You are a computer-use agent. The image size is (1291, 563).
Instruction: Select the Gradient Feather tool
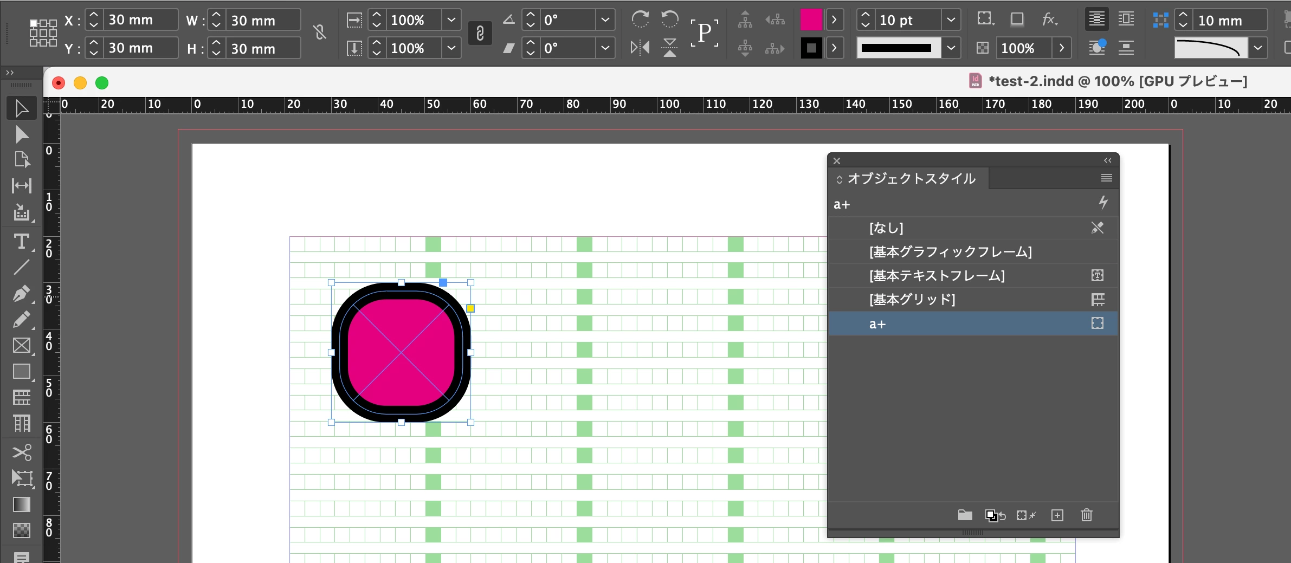click(x=22, y=530)
